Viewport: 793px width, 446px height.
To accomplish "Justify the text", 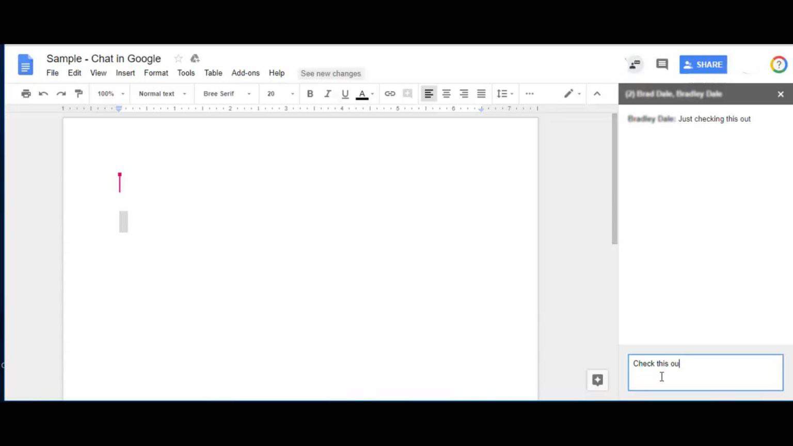I will [481, 93].
